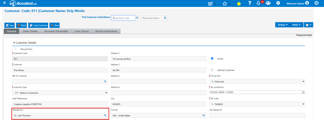
Task: View notifications on the bell icon
Action: 259,3
